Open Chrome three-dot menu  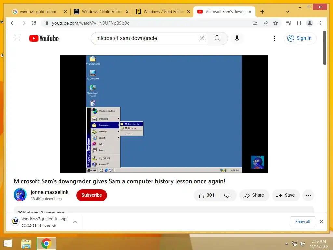320,23
